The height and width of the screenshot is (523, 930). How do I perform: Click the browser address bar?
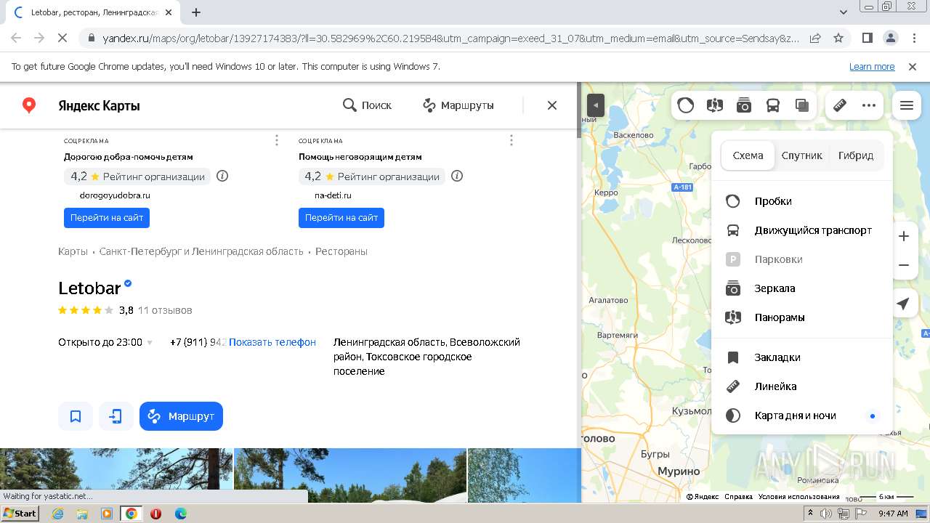click(450, 38)
